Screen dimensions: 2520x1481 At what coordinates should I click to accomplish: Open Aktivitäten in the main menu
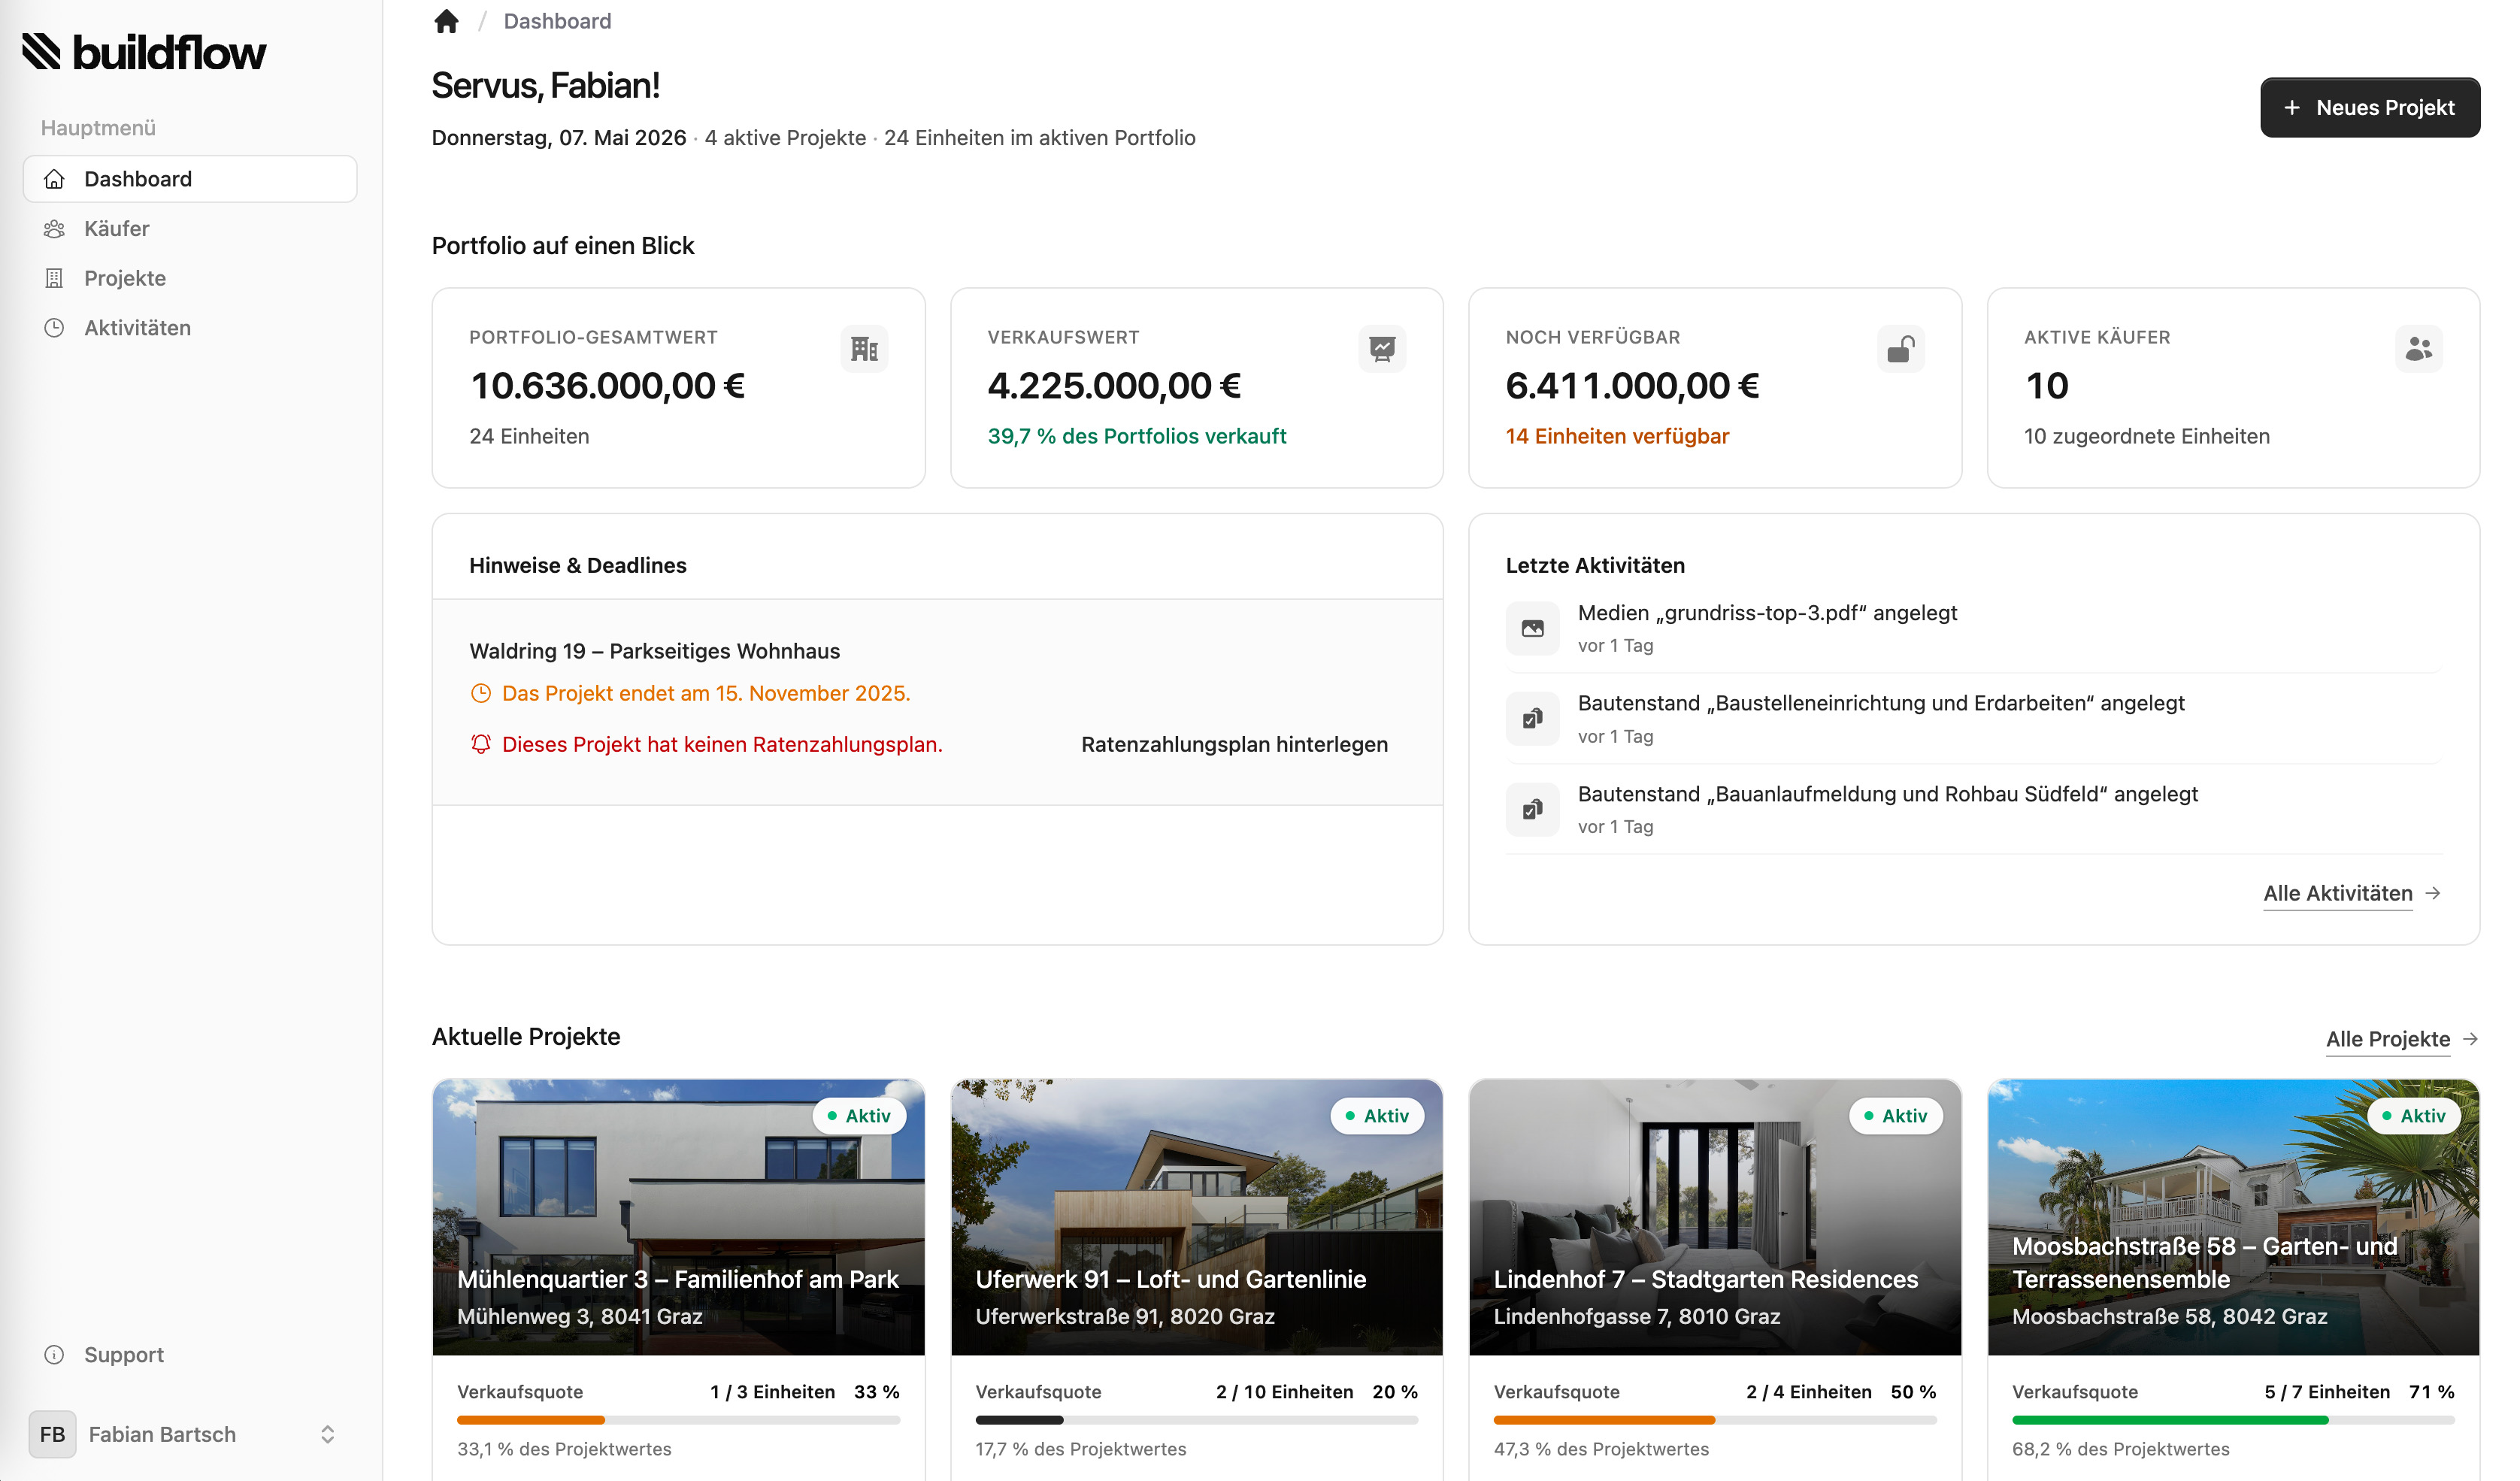click(x=190, y=328)
